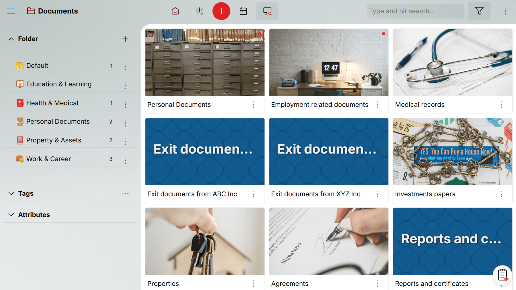
Task: Open options menu for Education & Learning folder
Action: coord(125,85)
